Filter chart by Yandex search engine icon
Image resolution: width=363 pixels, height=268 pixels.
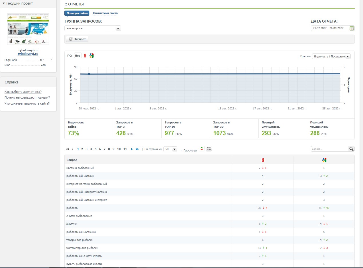tap(85, 56)
